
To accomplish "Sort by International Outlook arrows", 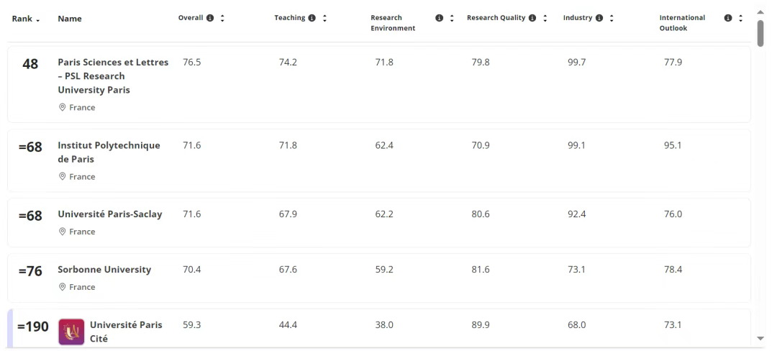I will [x=740, y=18].
